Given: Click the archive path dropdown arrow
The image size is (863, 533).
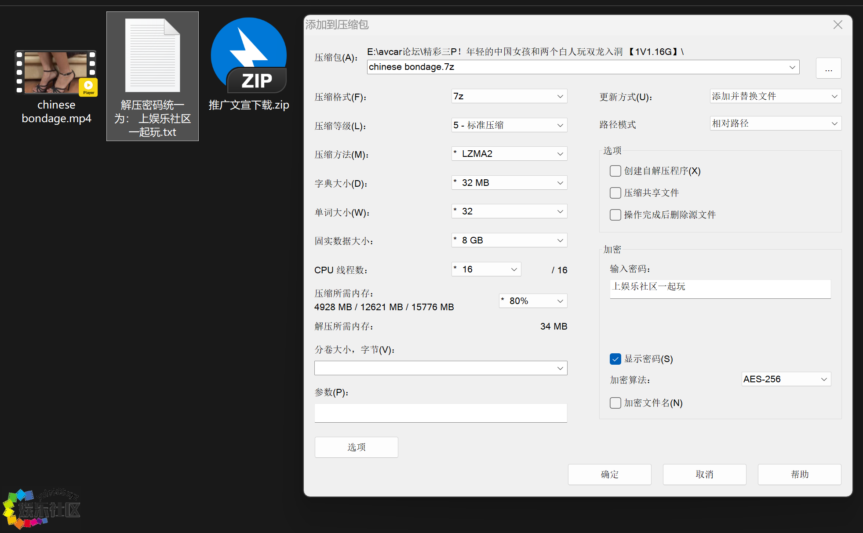Looking at the screenshot, I should pyautogui.click(x=792, y=67).
